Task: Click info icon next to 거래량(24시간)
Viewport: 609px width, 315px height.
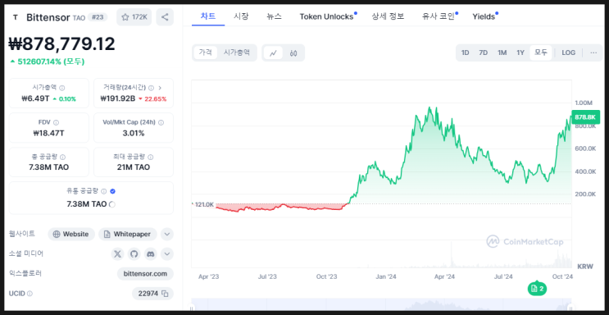Action: point(151,88)
